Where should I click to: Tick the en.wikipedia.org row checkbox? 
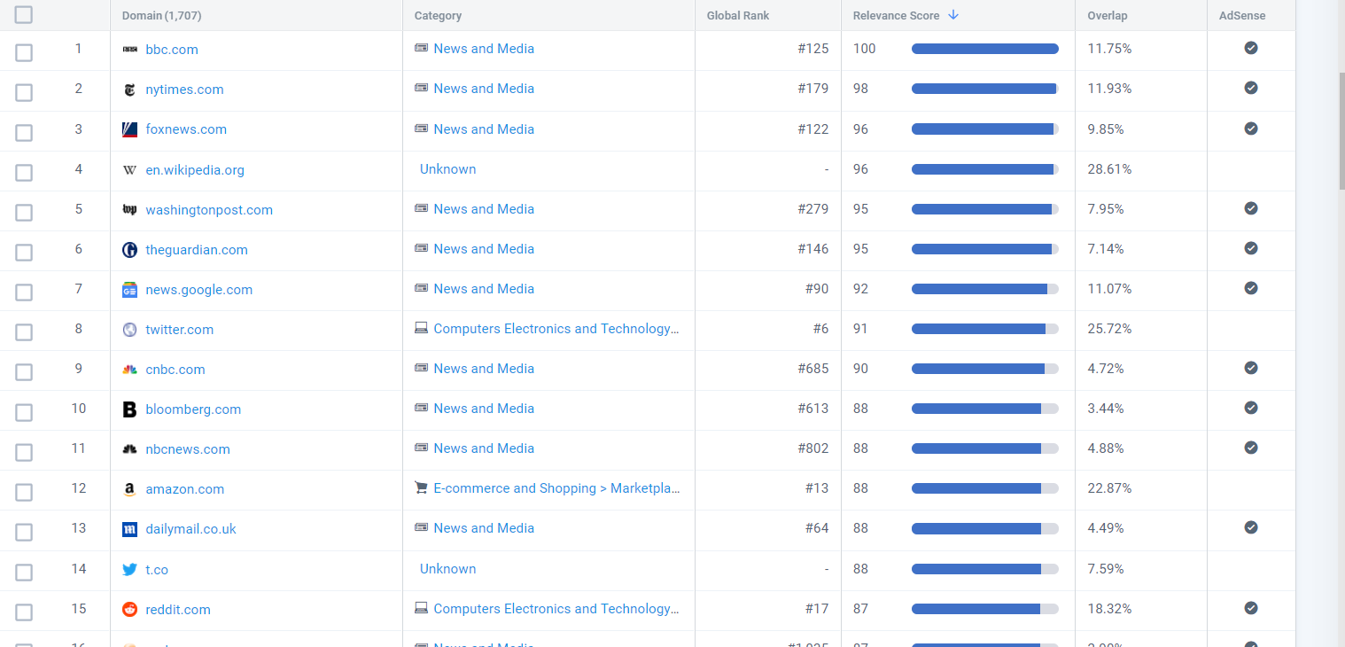coord(24,173)
